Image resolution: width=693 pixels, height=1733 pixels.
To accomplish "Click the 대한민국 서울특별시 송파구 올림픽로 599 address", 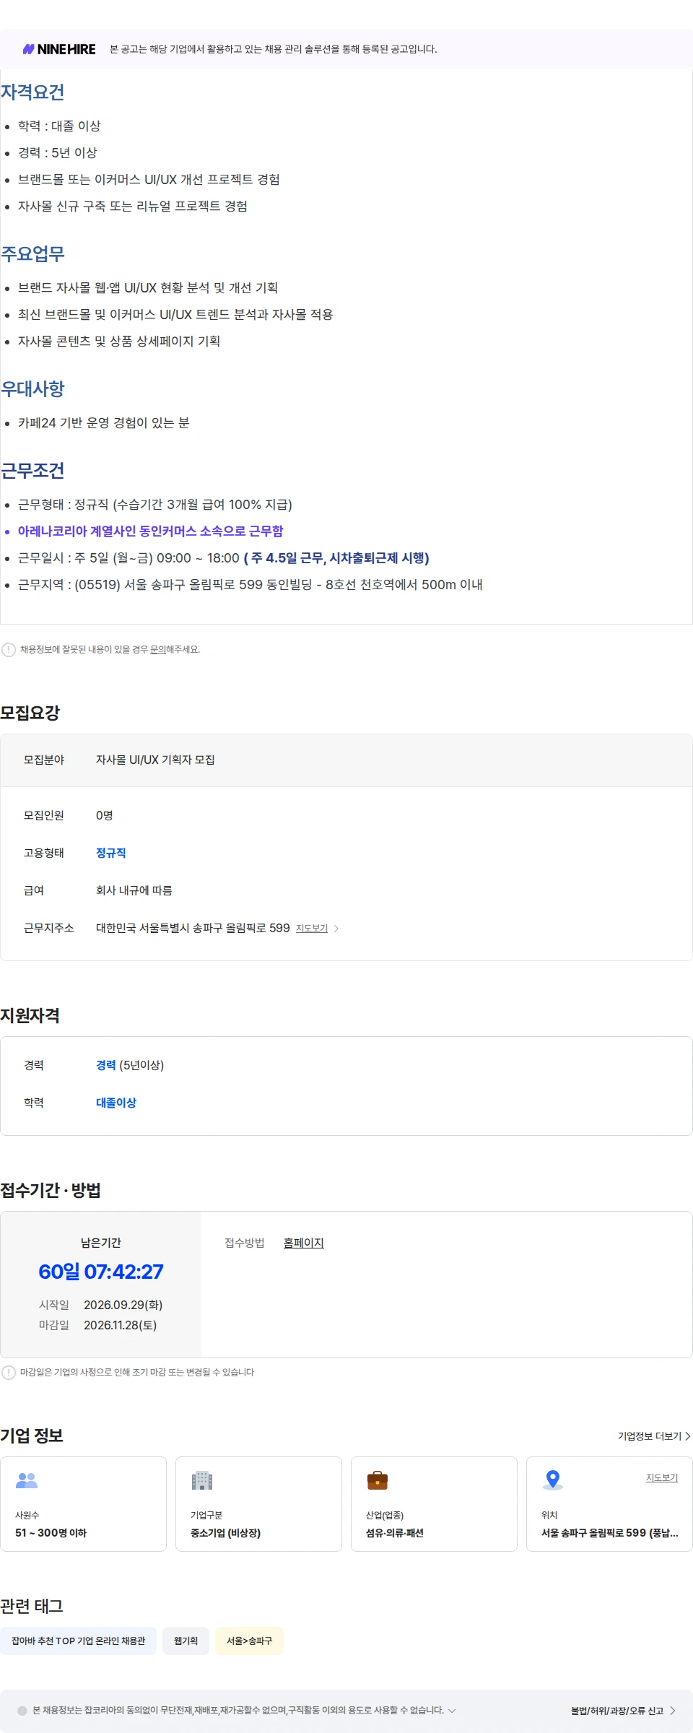I will point(193,928).
